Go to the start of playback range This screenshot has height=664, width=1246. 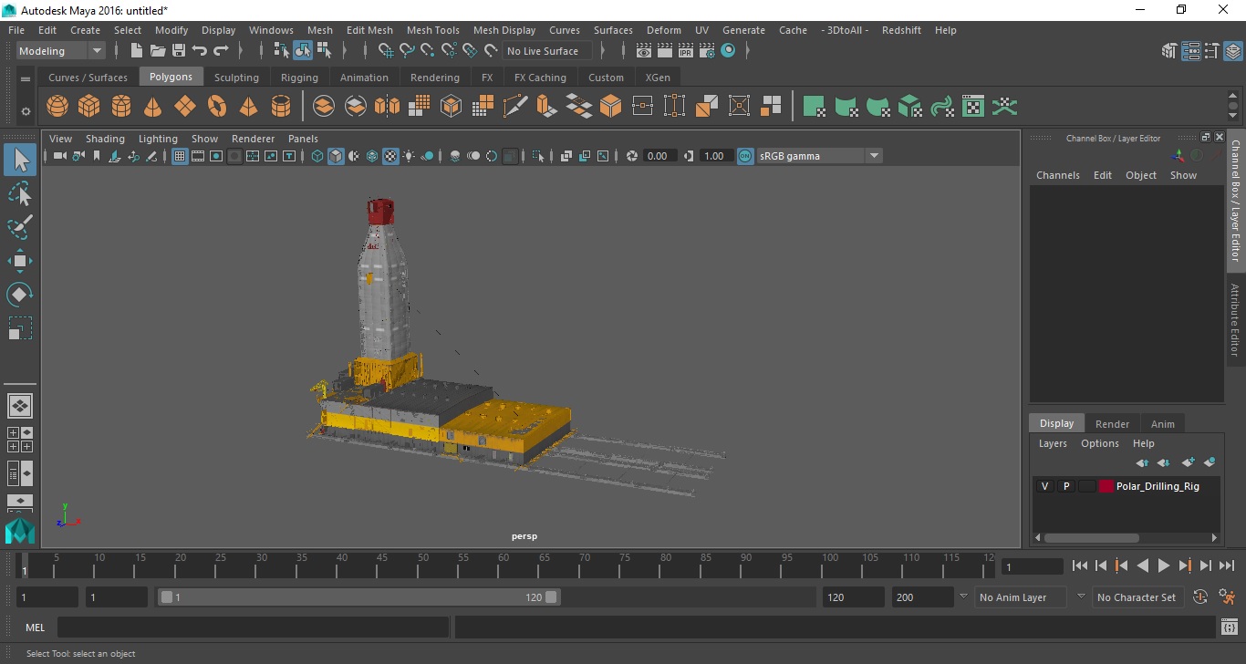(1079, 565)
